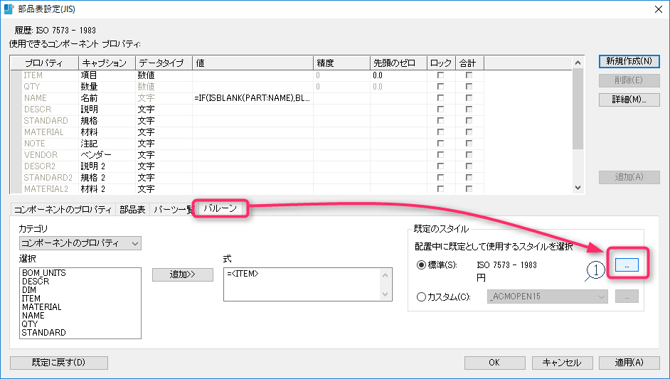Image resolution: width=670 pixels, height=379 pixels.
Task: Click 式 field scroll up arrow
Action: click(x=385, y=275)
